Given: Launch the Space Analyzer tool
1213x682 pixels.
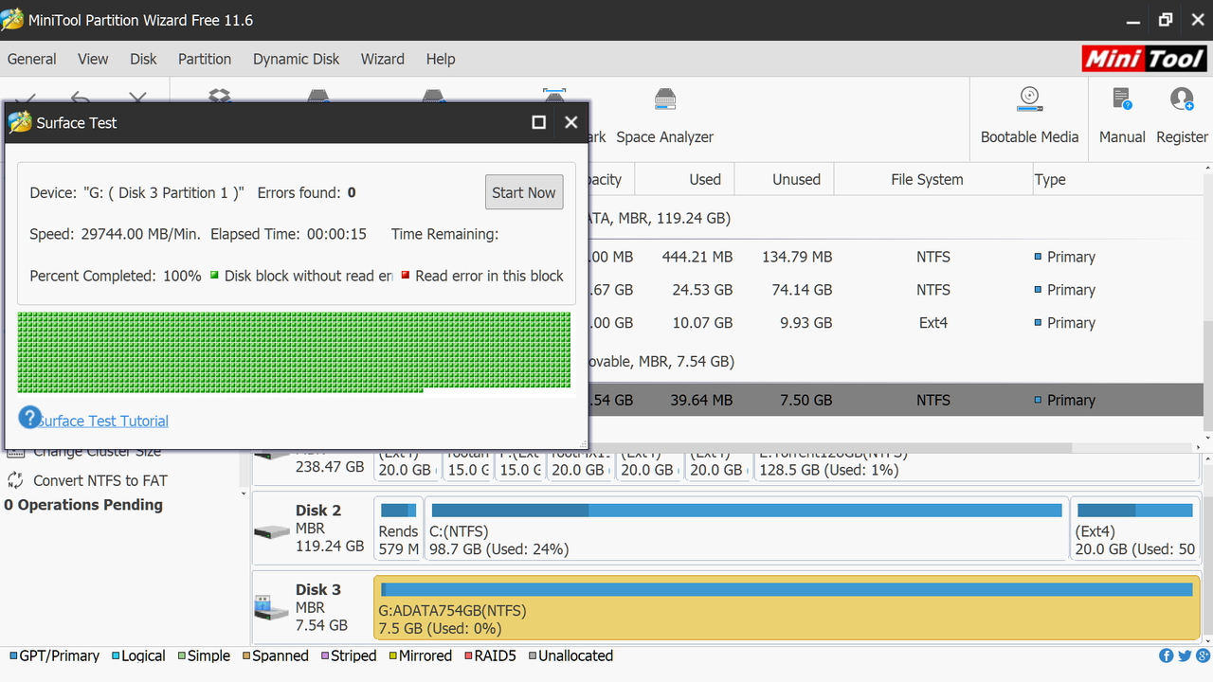Looking at the screenshot, I should tap(664, 116).
